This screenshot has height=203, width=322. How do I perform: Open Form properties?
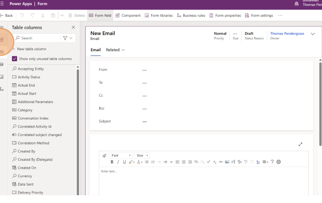225,15
